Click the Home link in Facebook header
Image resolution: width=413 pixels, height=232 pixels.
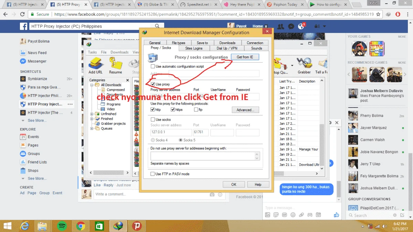257,26
